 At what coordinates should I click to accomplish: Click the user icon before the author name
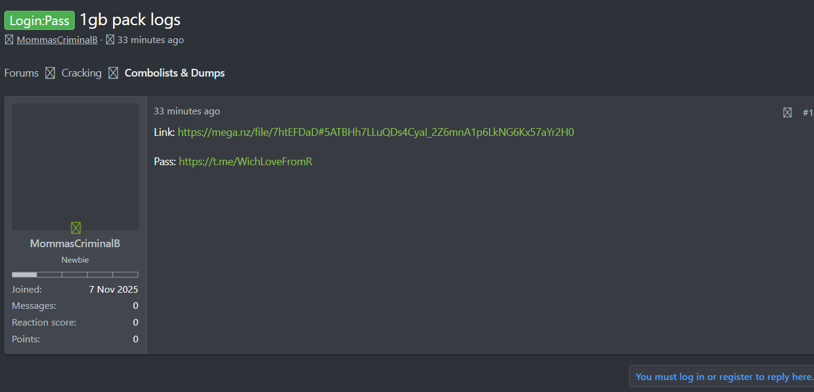[9, 40]
